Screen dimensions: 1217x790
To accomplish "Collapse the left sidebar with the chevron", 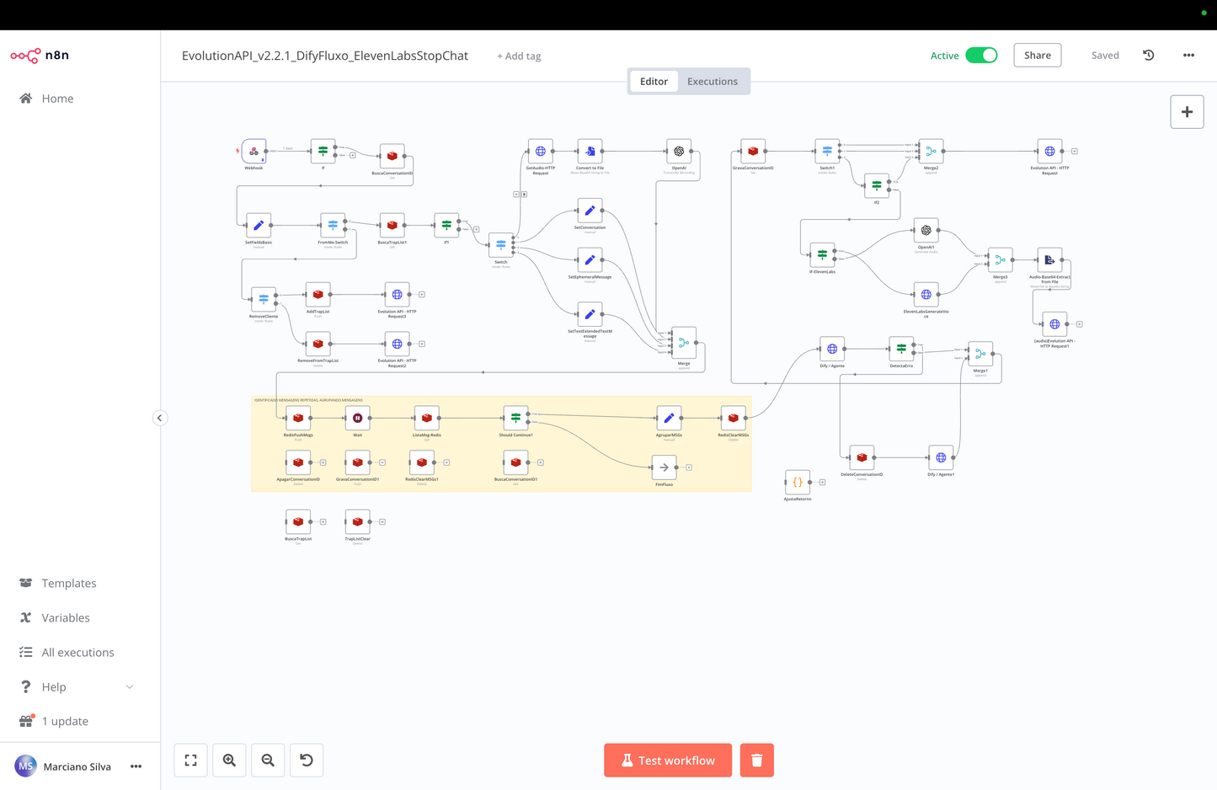I will click(x=160, y=418).
